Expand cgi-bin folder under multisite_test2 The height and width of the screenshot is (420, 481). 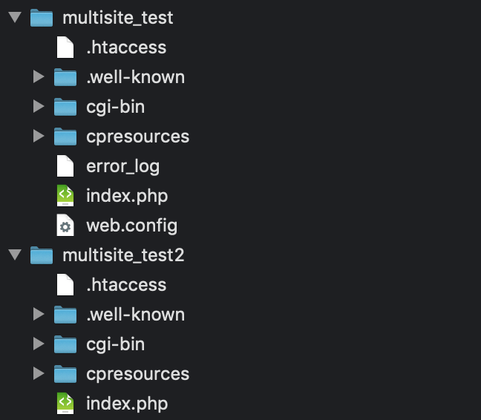coord(39,344)
